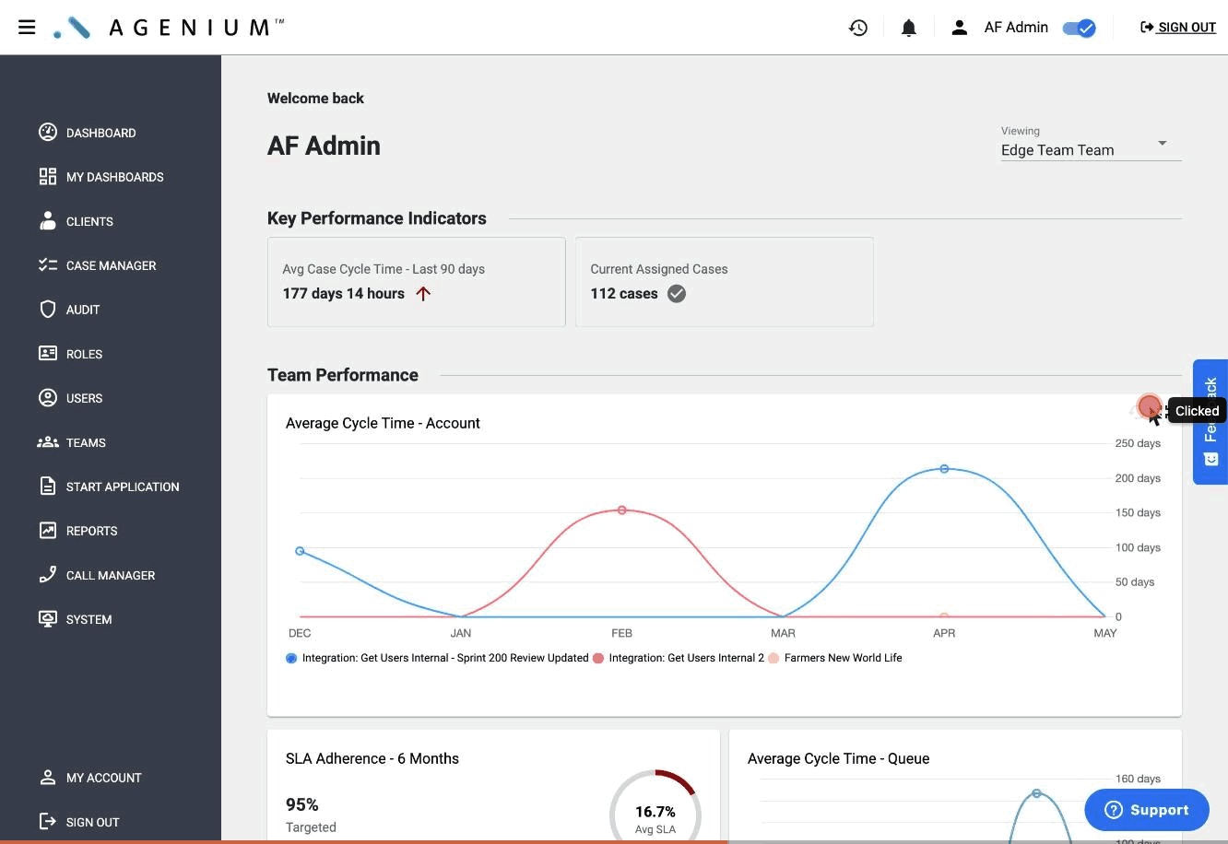Toggle the admin switch next to AF Admin
Screen dimensions: 1228x844
pyautogui.click(x=1079, y=28)
